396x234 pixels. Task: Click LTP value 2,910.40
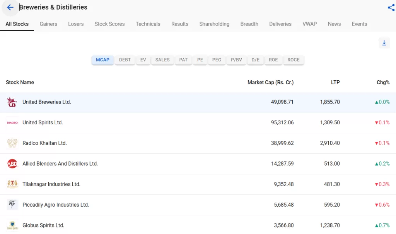(330, 143)
